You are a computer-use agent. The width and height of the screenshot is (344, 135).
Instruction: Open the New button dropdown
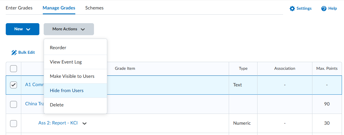pos(22,29)
